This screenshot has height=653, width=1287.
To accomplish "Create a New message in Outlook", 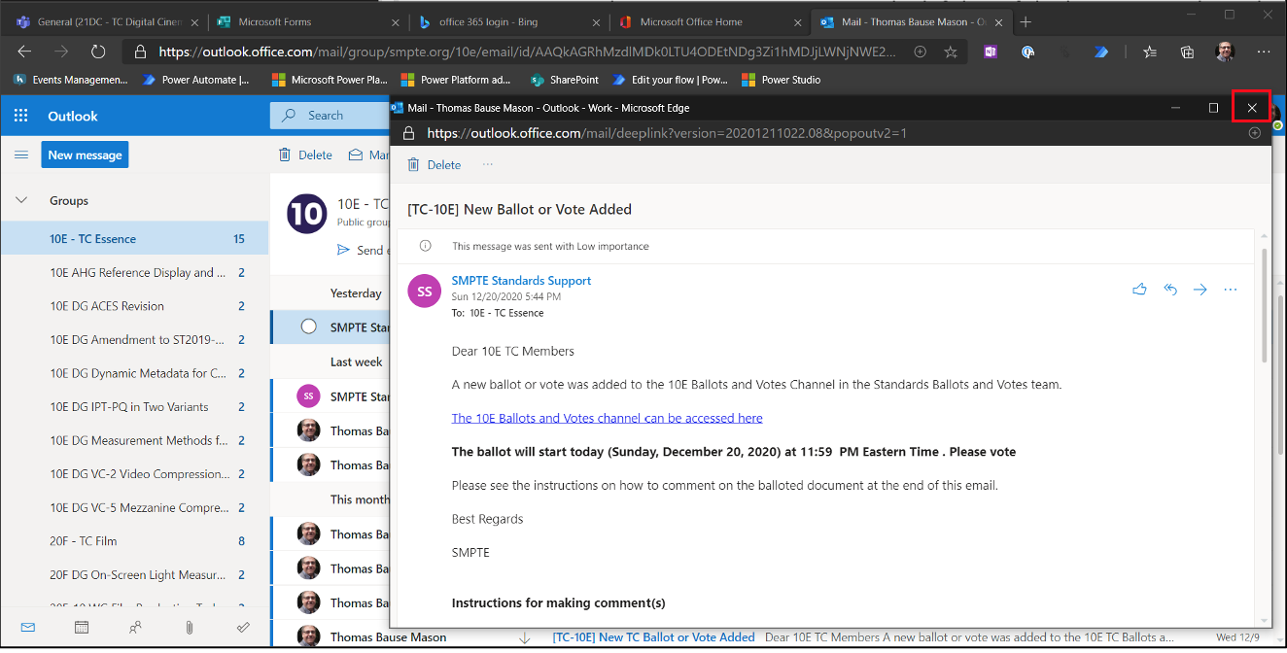I will (85, 154).
